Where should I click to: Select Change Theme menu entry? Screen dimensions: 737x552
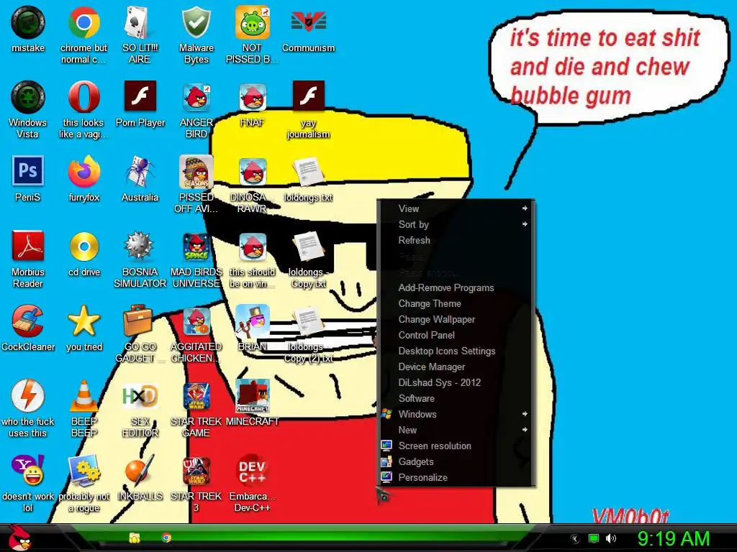(x=456, y=304)
